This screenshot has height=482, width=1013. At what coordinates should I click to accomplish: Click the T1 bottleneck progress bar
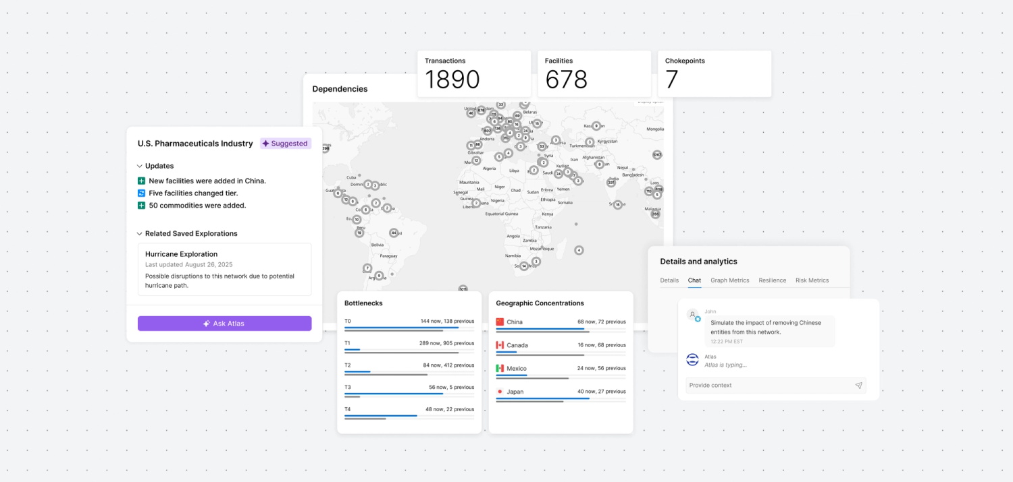click(x=409, y=351)
